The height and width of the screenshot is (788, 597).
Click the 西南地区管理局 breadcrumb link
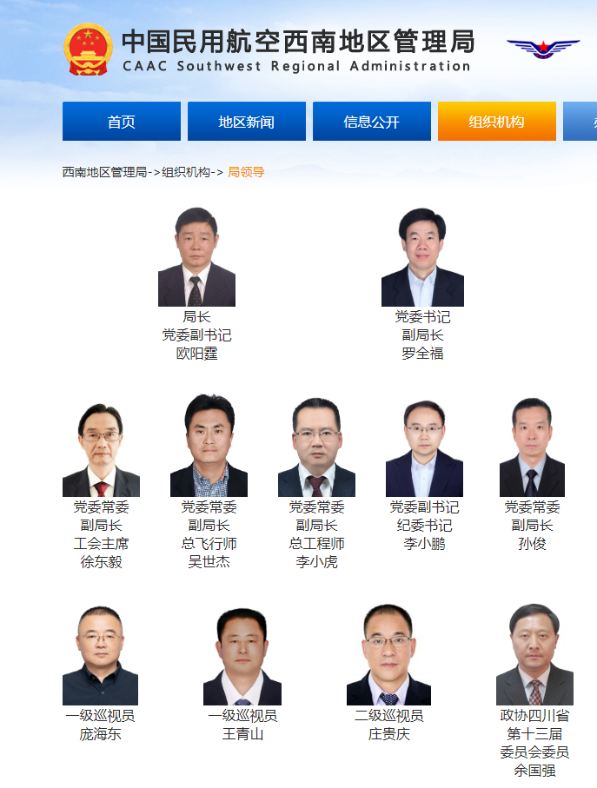pyautogui.click(x=104, y=172)
